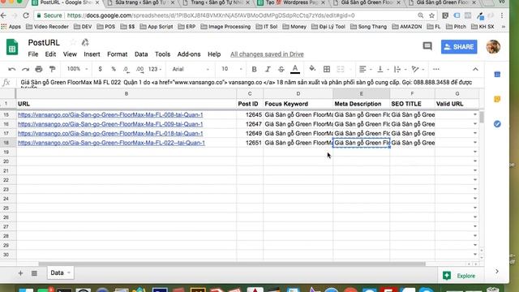Open link for FL-009-tai-Quan-1 URL

[110, 124]
